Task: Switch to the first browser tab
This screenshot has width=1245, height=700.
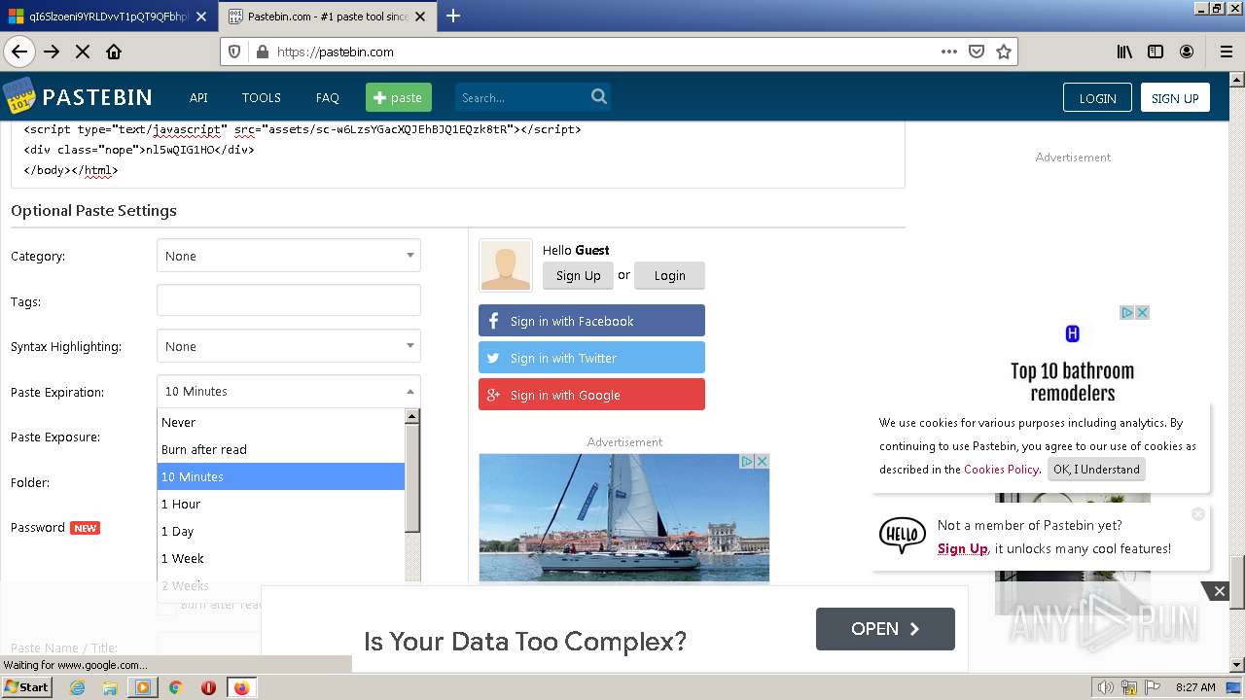Action: [107, 16]
